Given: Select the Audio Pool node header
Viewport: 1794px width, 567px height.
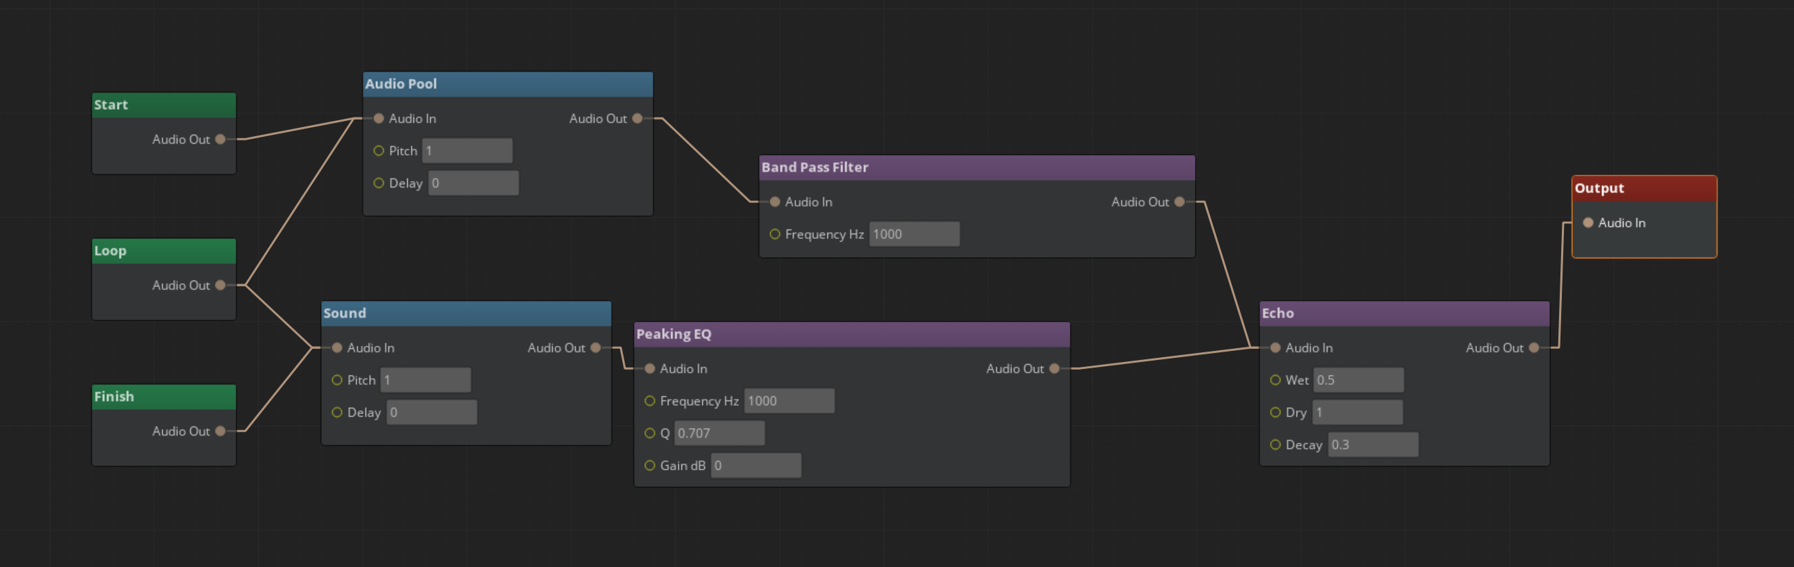Looking at the screenshot, I should click(507, 84).
